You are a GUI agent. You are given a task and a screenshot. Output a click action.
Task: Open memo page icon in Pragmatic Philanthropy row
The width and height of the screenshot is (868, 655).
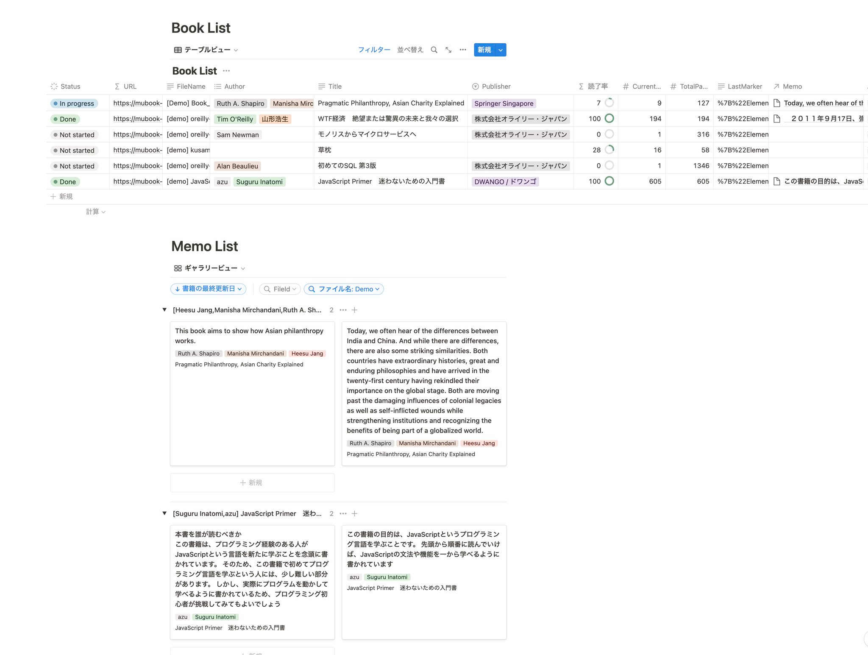[777, 103]
